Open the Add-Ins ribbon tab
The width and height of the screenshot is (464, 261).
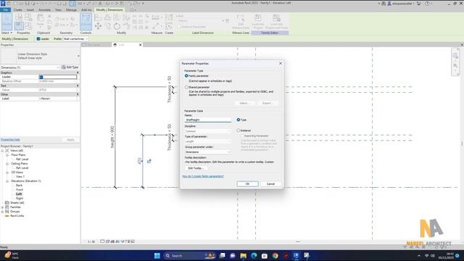click(x=86, y=9)
